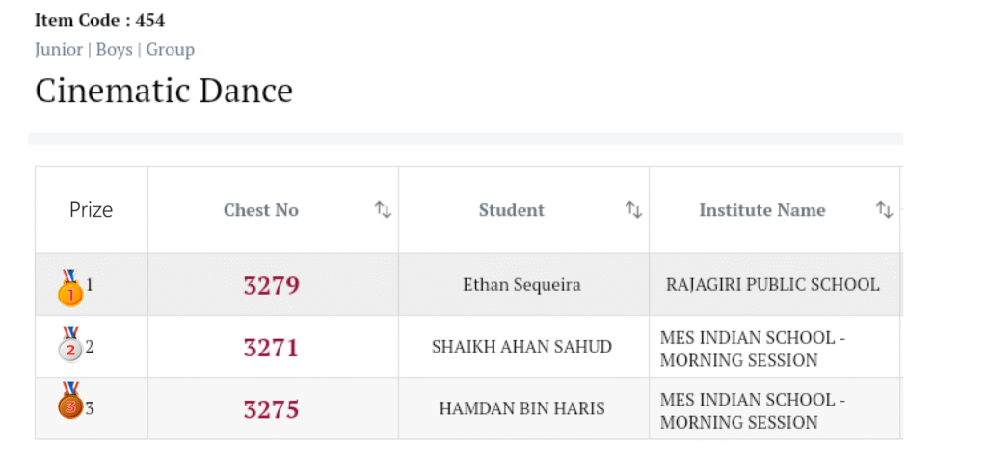Select chest number 3275
The width and height of the screenshot is (987, 471).
271,409
